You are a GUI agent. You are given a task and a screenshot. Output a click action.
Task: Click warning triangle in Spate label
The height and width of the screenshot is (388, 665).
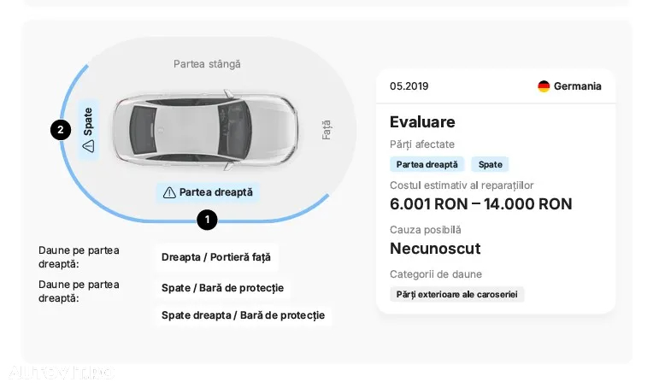(88, 146)
